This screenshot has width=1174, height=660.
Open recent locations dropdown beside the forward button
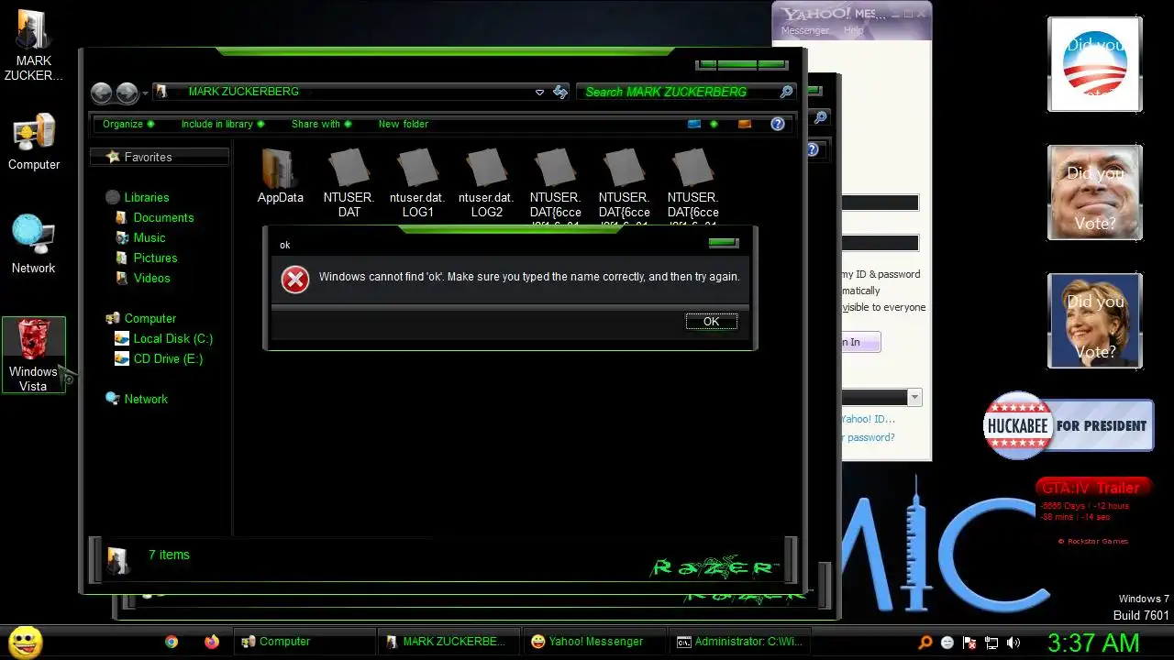tap(145, 93)
